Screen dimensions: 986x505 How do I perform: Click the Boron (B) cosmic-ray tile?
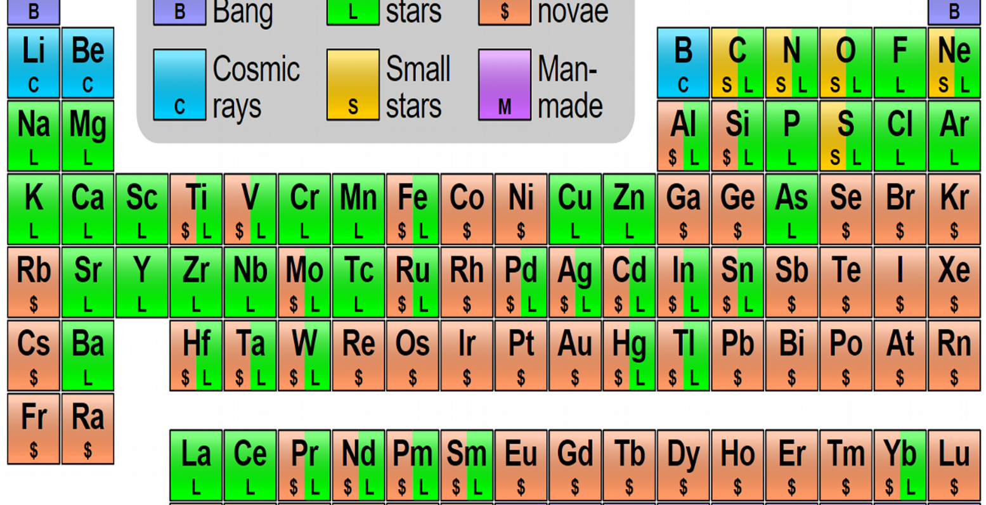click(x=684, y=63)
